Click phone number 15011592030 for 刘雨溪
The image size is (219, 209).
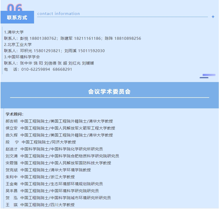pyautogui.click(x=91, y=51)
